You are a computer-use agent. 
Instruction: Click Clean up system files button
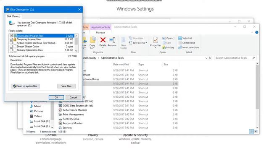25,86
